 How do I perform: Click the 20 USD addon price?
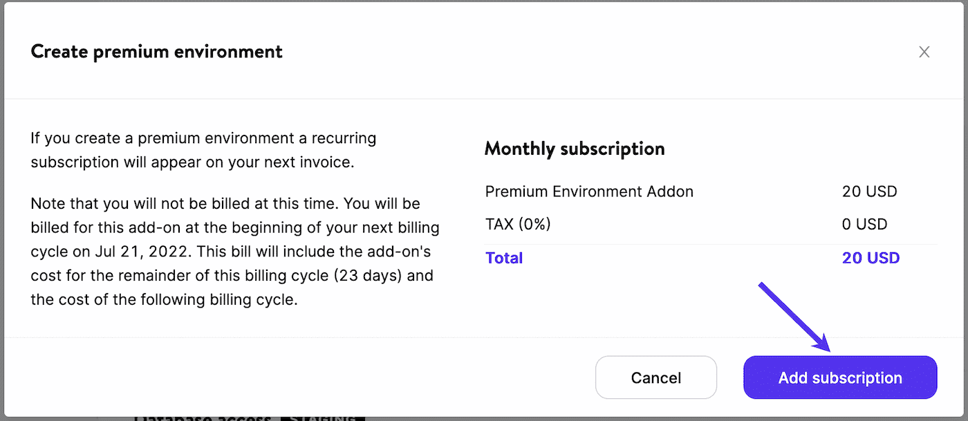pyautogui.click(x=870, y=191)
